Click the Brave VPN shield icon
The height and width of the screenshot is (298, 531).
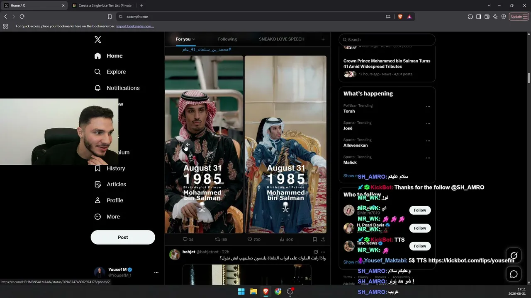(504, 17)
